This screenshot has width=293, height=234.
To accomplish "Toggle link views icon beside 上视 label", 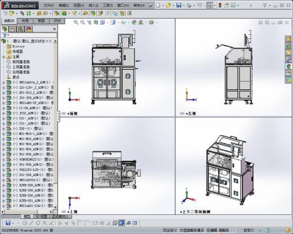I will [64, 211].
